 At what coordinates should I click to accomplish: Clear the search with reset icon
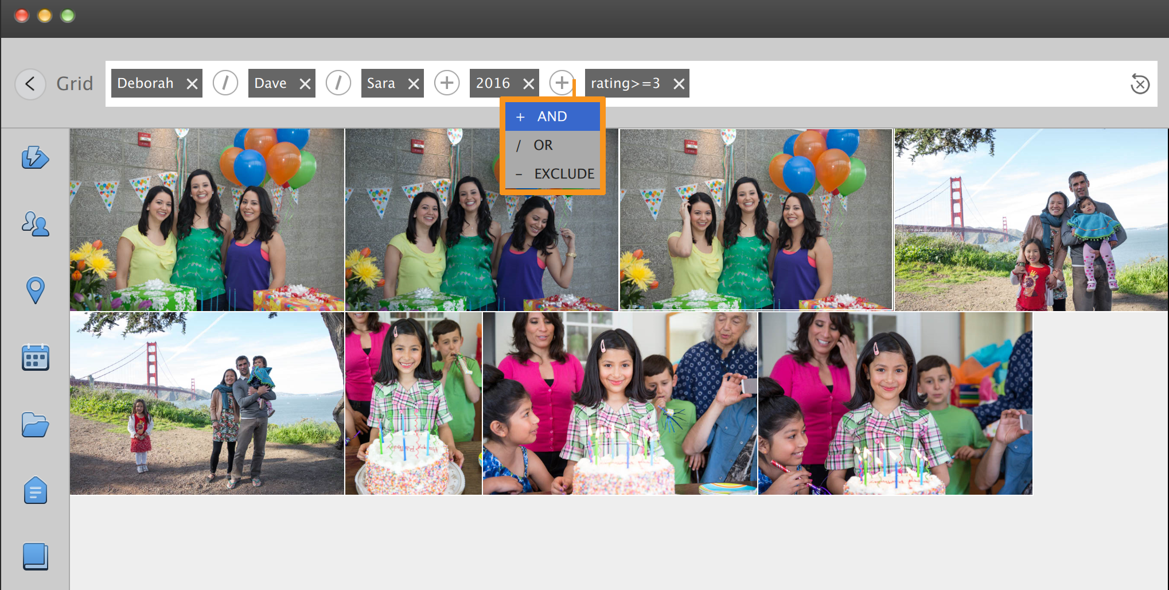(x=1140, y=84)
